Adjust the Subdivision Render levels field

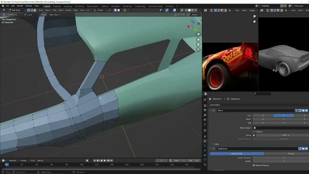coord(281,161)
